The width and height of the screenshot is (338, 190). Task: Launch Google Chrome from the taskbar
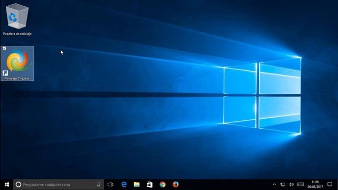tap(163, 185)
